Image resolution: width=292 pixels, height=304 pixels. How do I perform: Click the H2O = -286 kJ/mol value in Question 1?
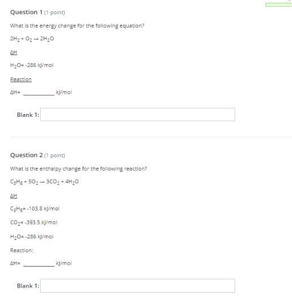pos(32,65)
